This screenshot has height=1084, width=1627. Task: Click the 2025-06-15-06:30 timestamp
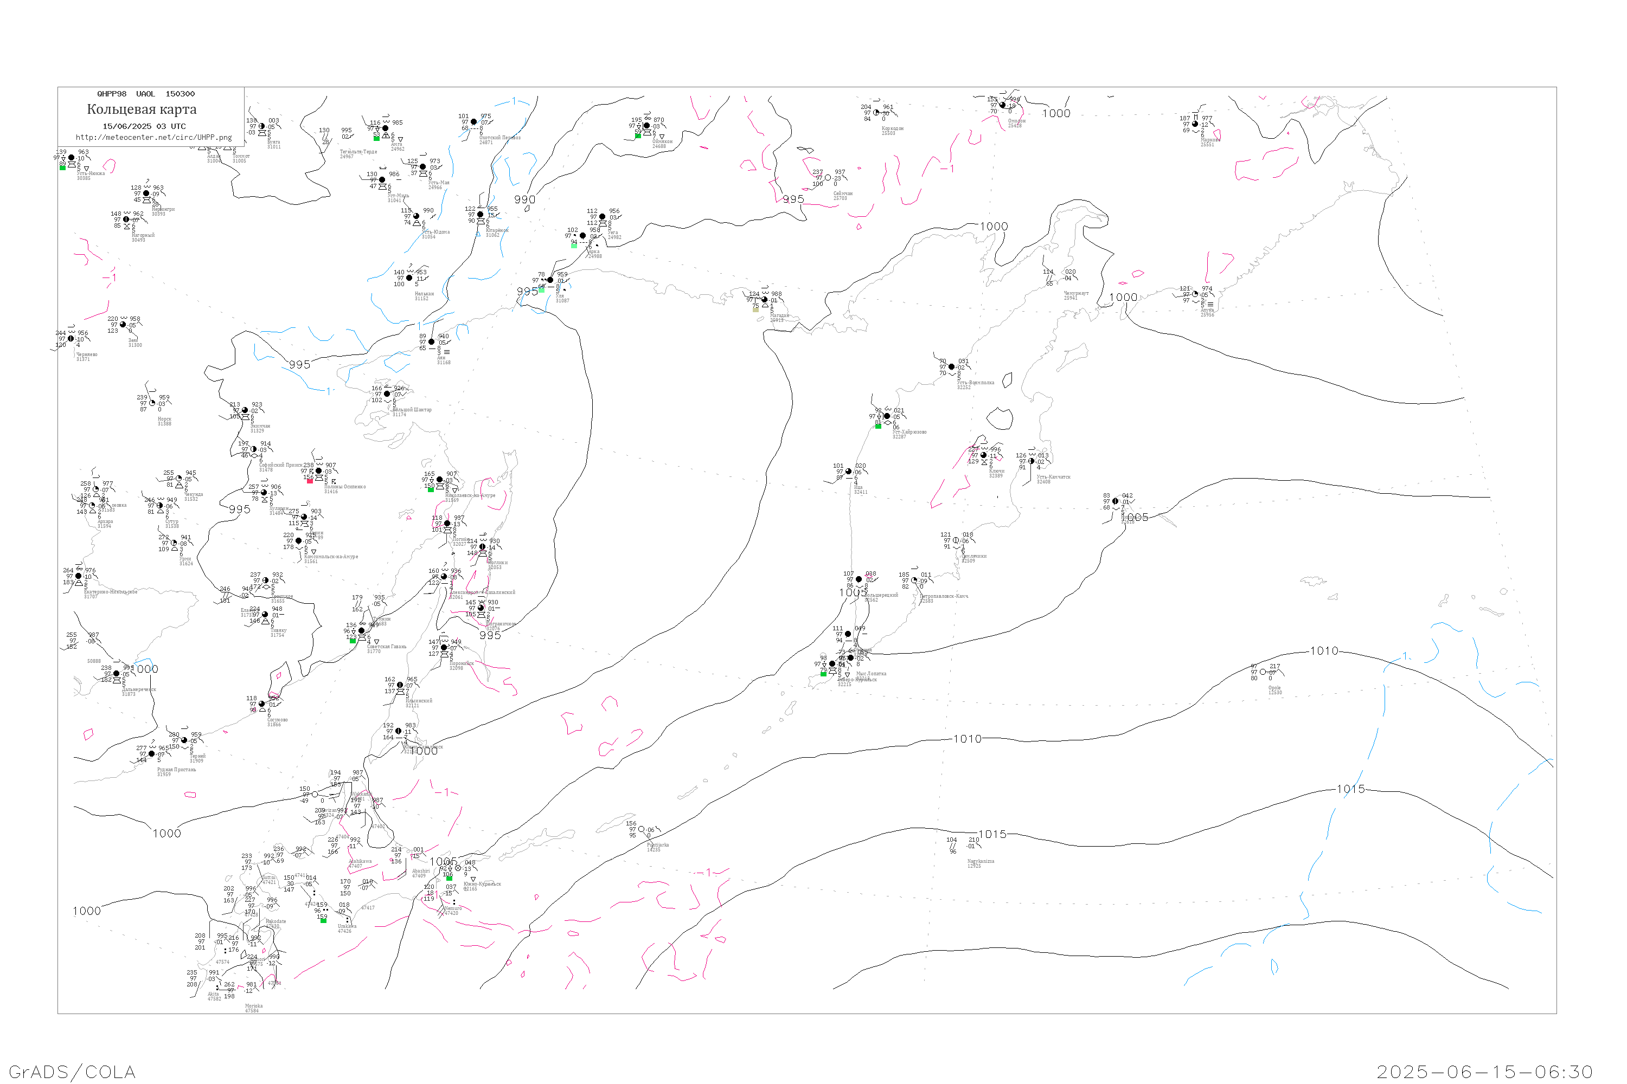[x=1484, y=1072]
